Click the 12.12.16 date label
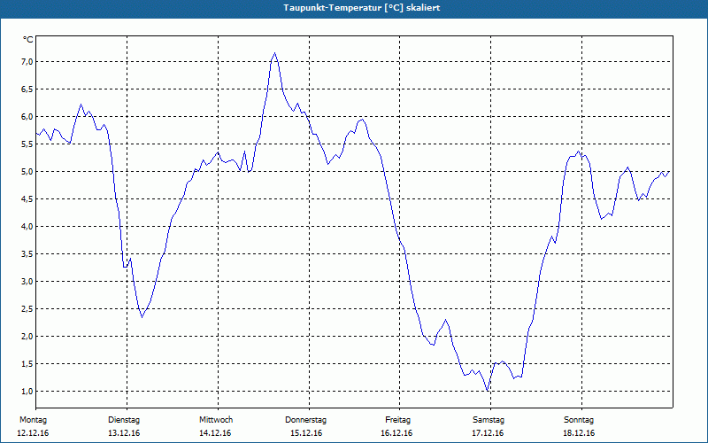The height and width of the screenshot is (443, 708). pos(33,433)
